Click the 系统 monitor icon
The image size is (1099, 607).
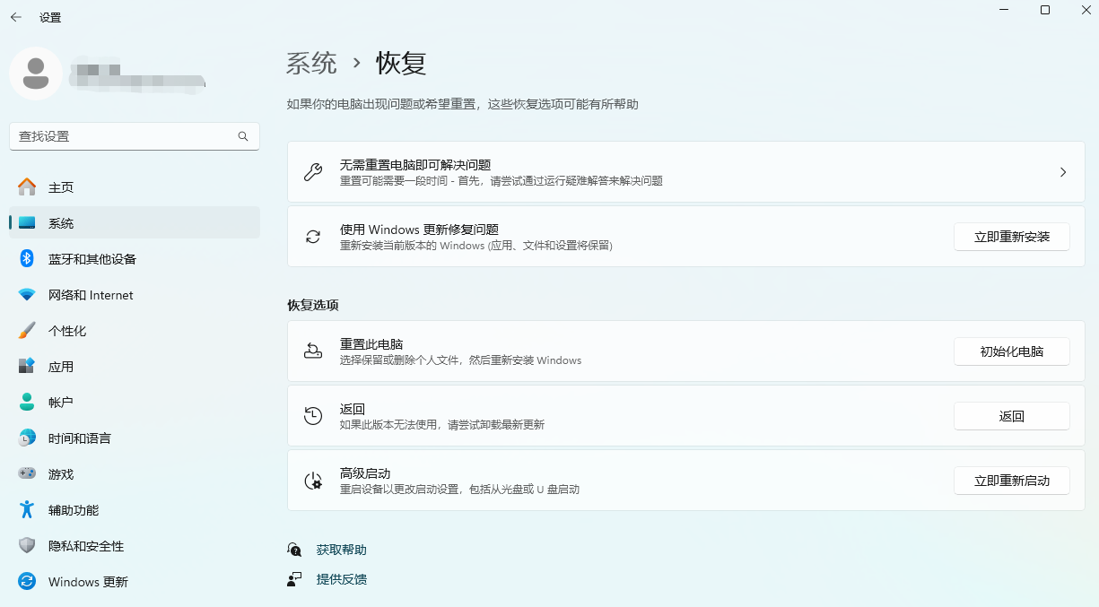point(27,223)
